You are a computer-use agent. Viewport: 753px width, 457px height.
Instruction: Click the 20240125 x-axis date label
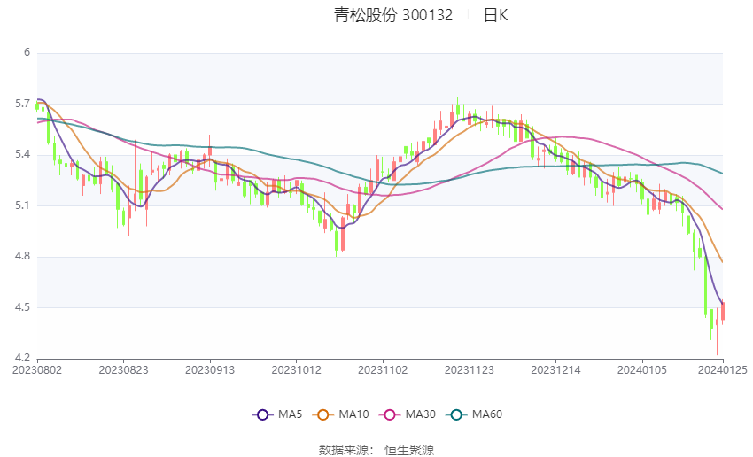(723, 370)
